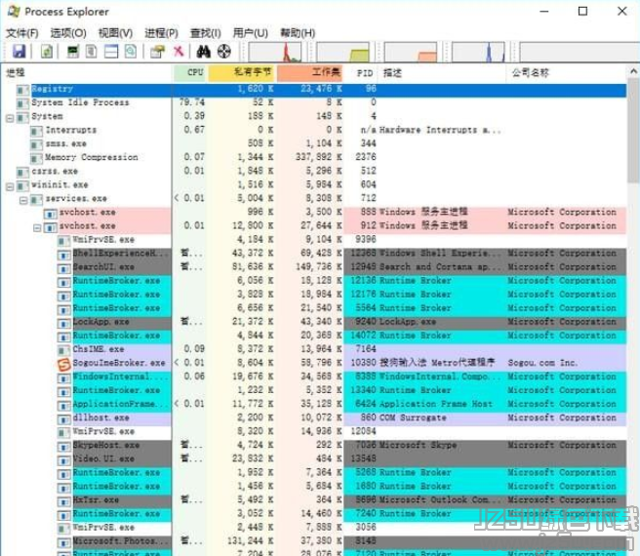This screenshot has width=640, height=556.
Task: Sort by the 公司名称 column header
Action: tap(566, 73)
